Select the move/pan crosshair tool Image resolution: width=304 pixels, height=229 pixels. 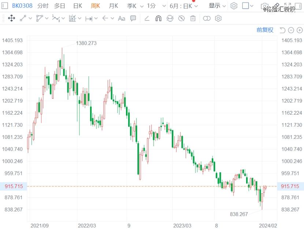coord(11,18)
